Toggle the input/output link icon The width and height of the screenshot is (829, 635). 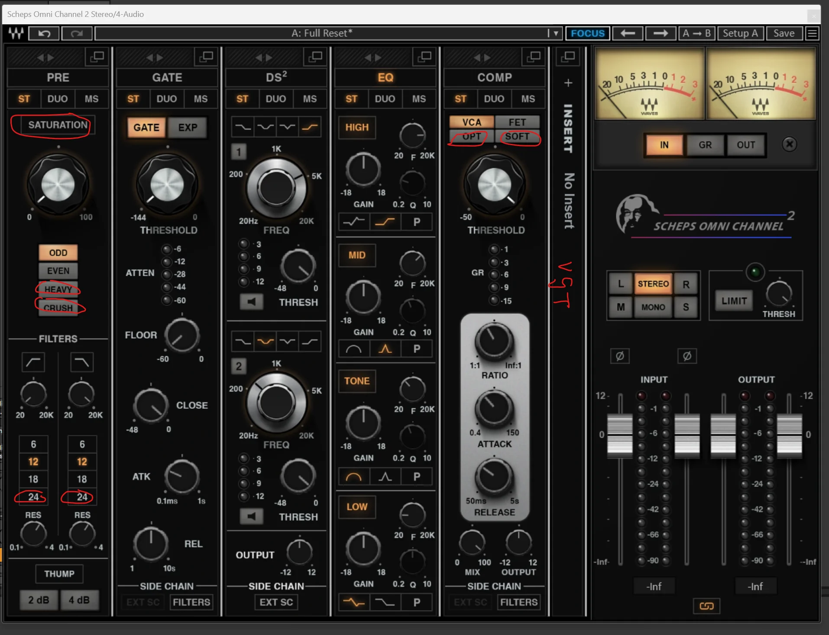click(706, 606)
